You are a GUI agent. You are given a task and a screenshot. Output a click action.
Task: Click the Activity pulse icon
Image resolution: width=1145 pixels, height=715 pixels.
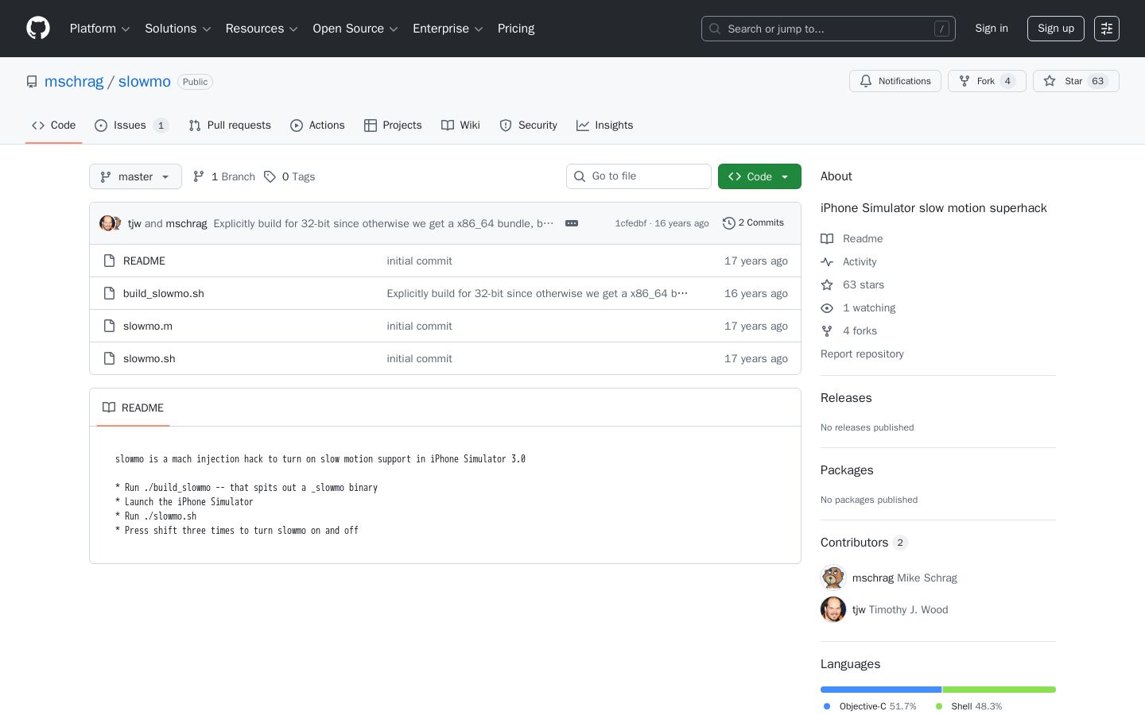click(827, 261)
